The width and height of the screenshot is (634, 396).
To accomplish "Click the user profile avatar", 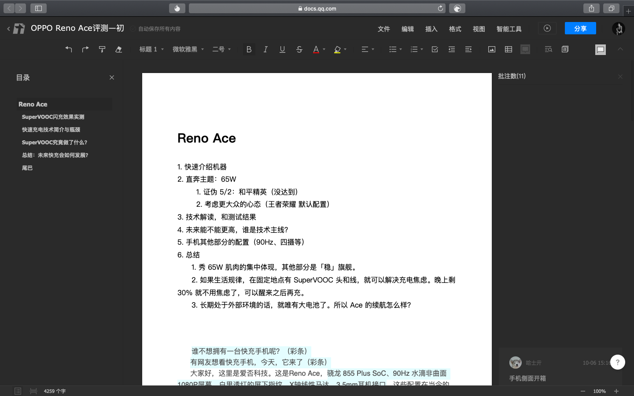I will 619,29.
